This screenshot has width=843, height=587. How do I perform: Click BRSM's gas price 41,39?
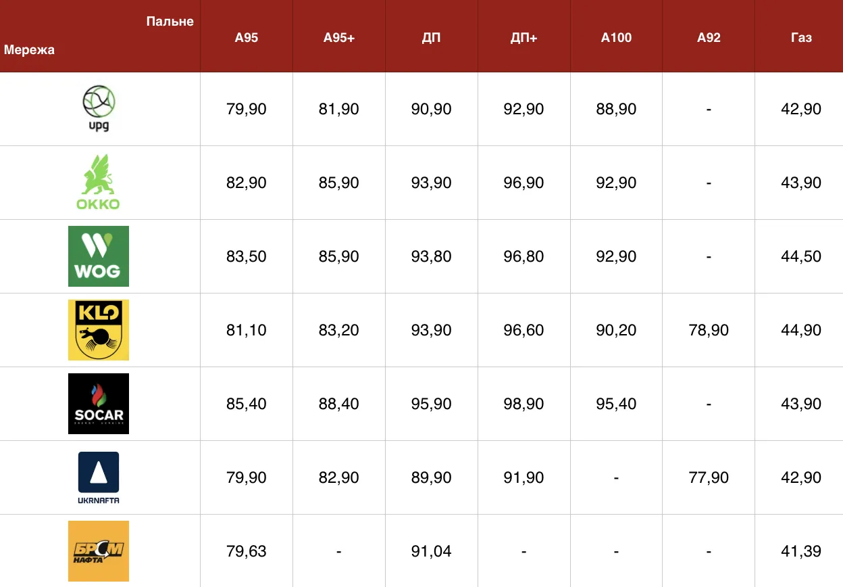click(x=801, y=551)
